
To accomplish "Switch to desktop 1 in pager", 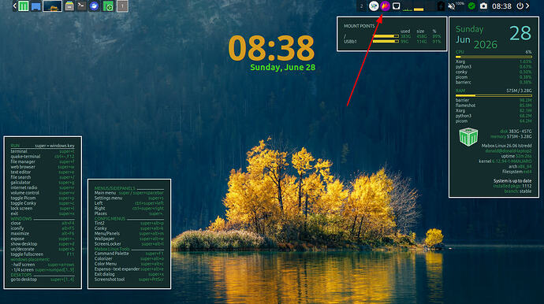I will pos(122,6).
